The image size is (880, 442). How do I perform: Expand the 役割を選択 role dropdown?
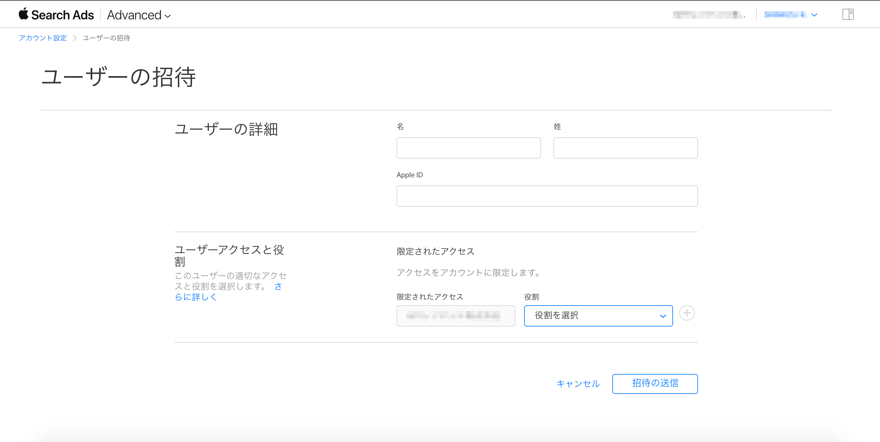point(598,316)
